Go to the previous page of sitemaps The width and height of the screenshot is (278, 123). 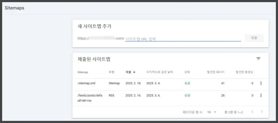(252, 112)
